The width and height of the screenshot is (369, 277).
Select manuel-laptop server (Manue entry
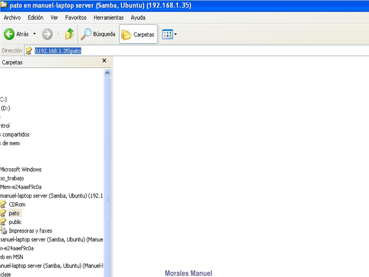tap(52, 239)
